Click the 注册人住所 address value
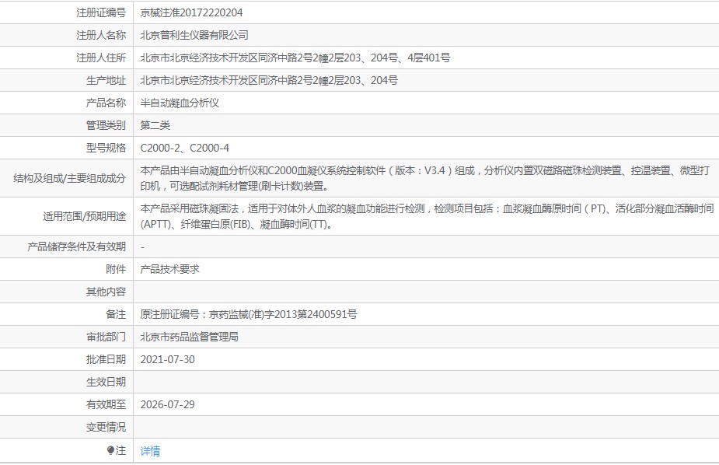 coord(295,58)
